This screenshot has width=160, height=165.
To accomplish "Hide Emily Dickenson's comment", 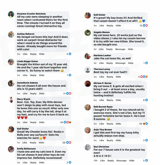I will click(x=42, y=163).
